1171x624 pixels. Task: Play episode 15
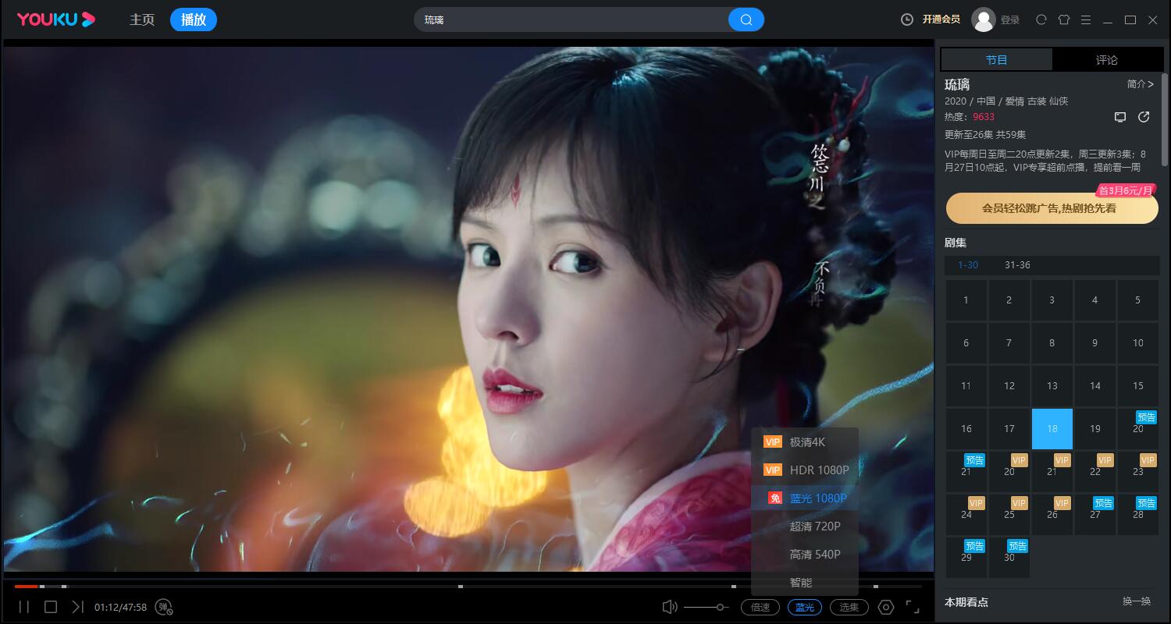click(1137, 386)
